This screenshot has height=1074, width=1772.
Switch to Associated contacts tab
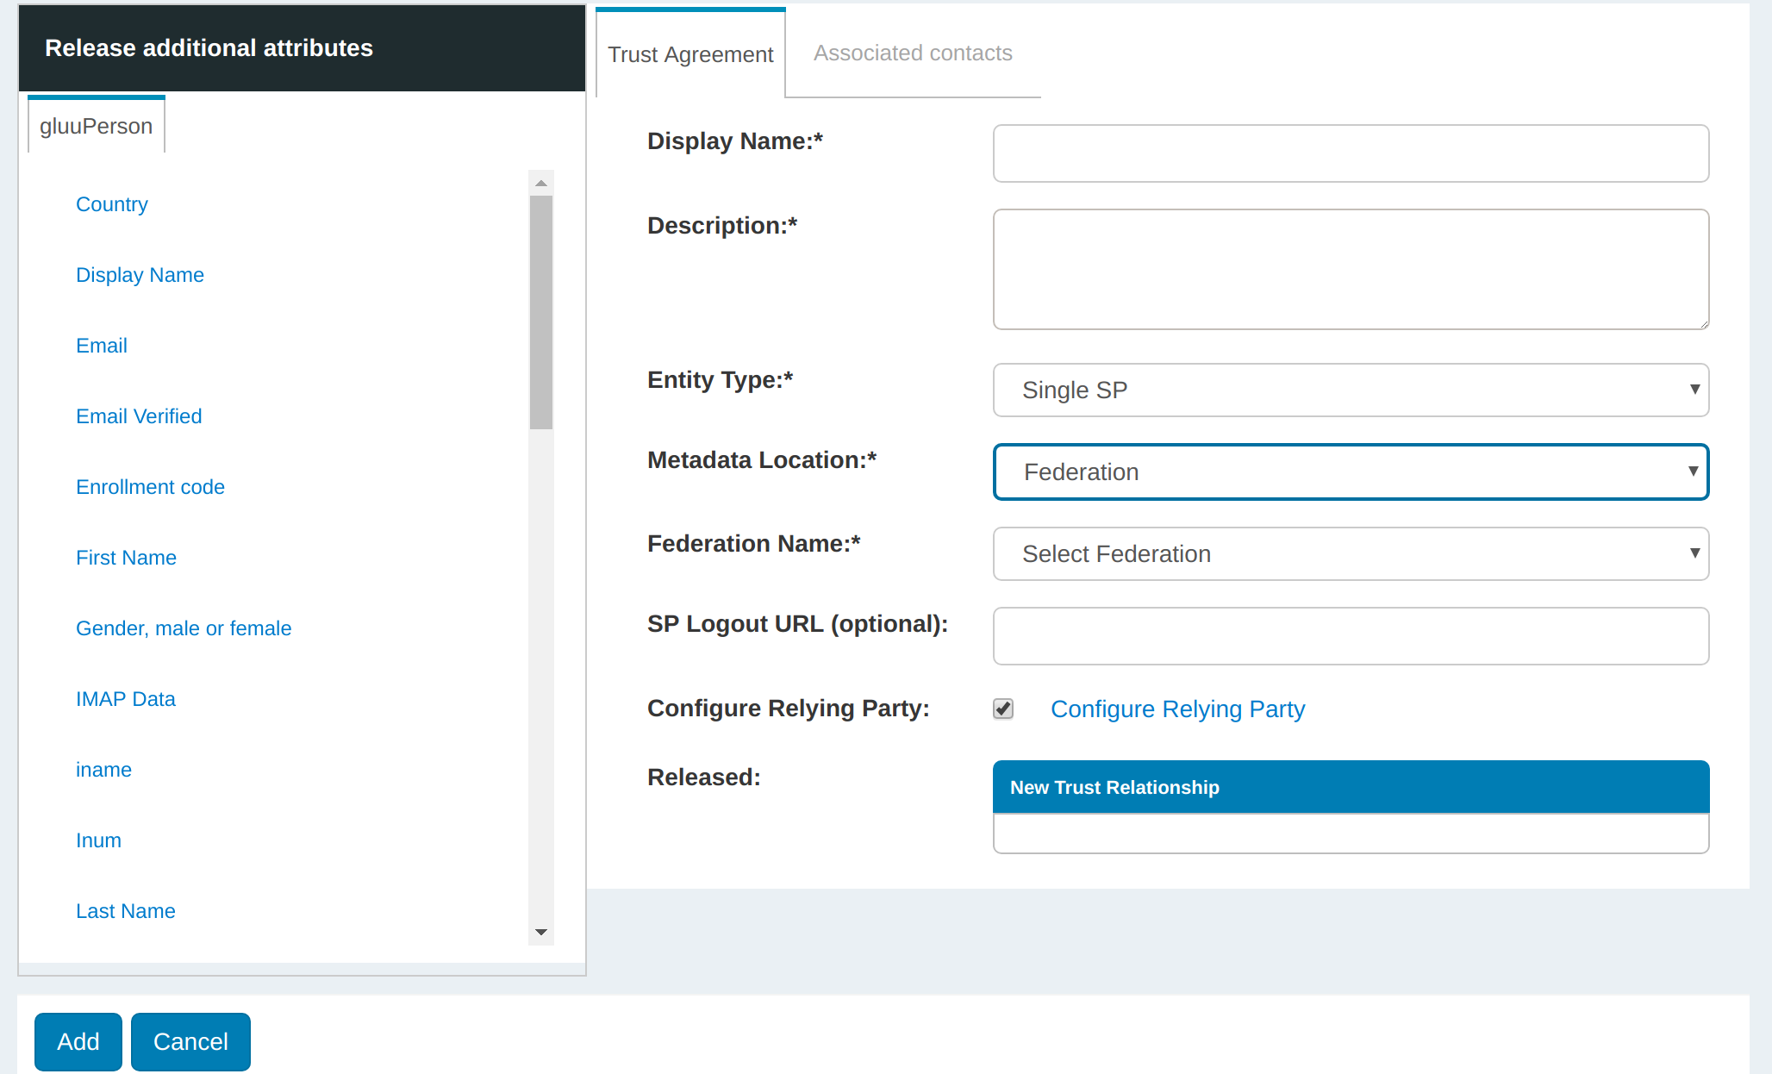pos(912,53)
